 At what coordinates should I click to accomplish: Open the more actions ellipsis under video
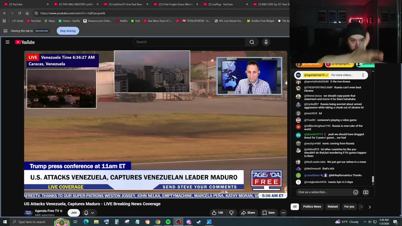[283, 213]
